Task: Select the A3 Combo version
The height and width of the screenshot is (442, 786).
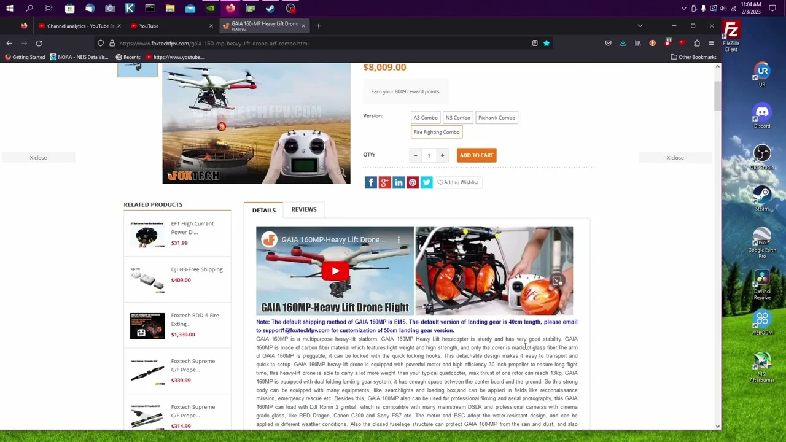Action: (x=426, y=118)
